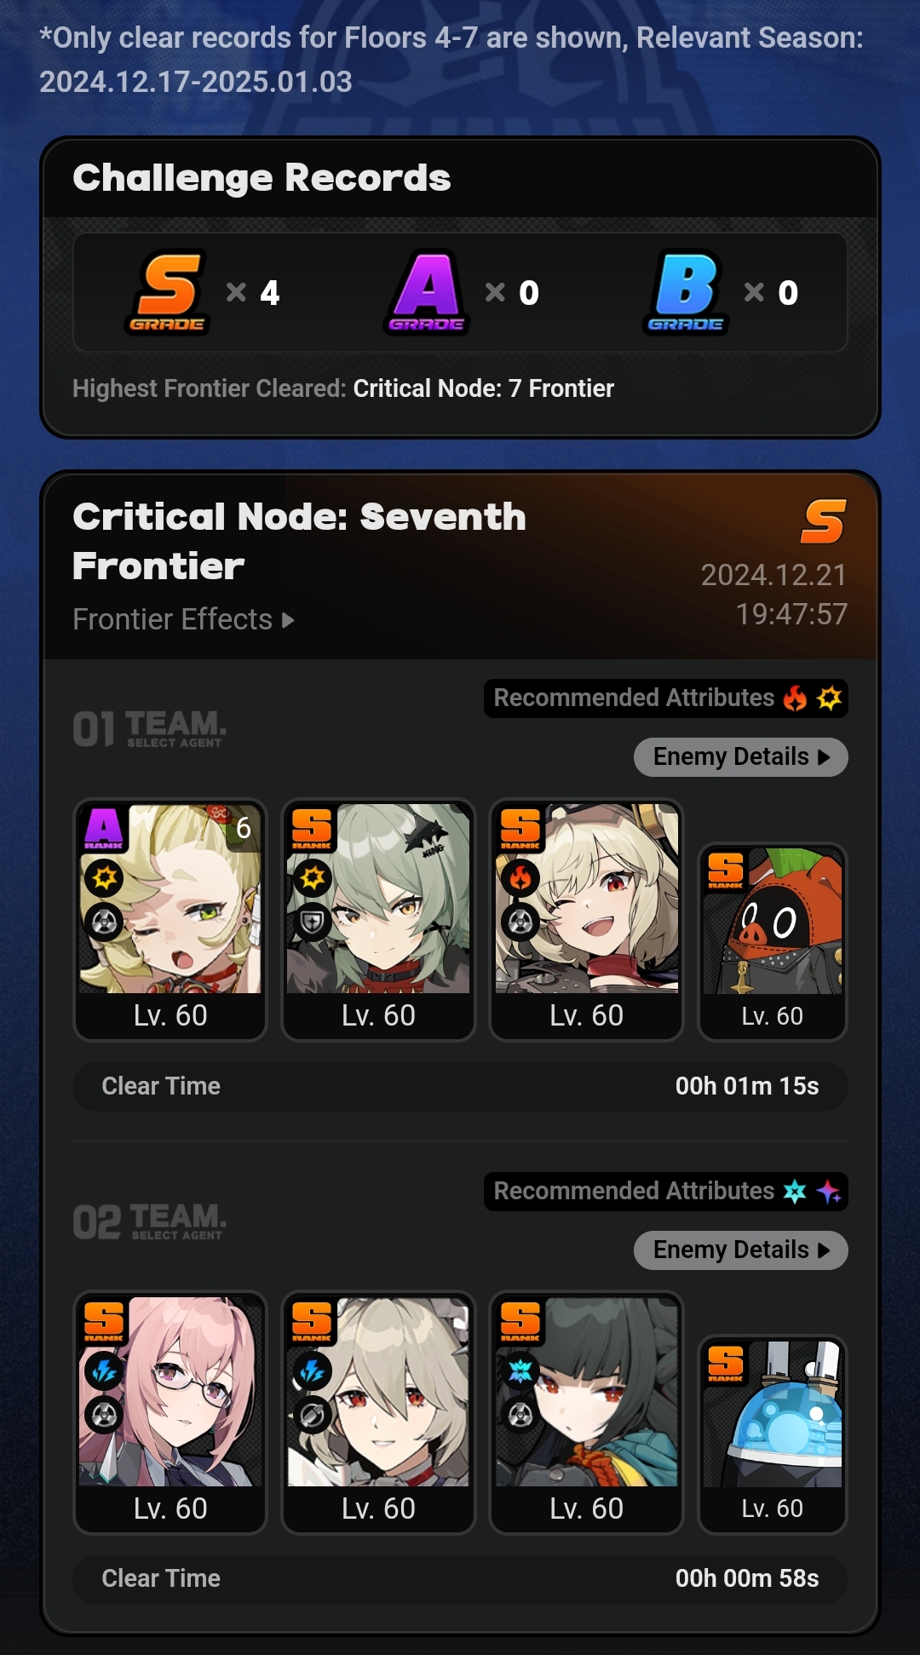Click ice attribute icon in Team 02 recommendations
The image size is (920, 1655).
[x=795, y=1192]
